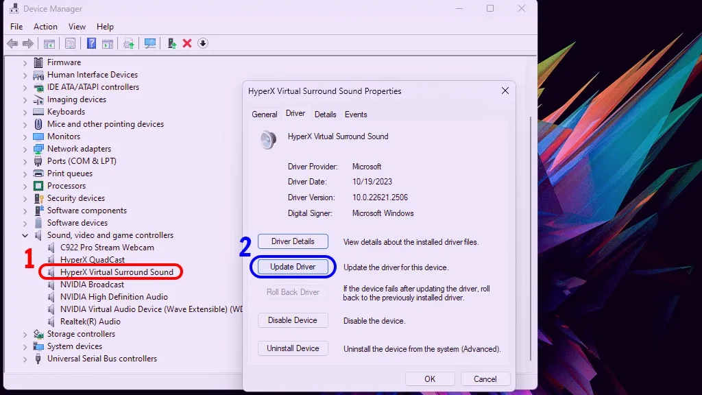Viewport: 702px width, 395px height.
Task: Select the Driver tab
Action: tap(295, 114)
